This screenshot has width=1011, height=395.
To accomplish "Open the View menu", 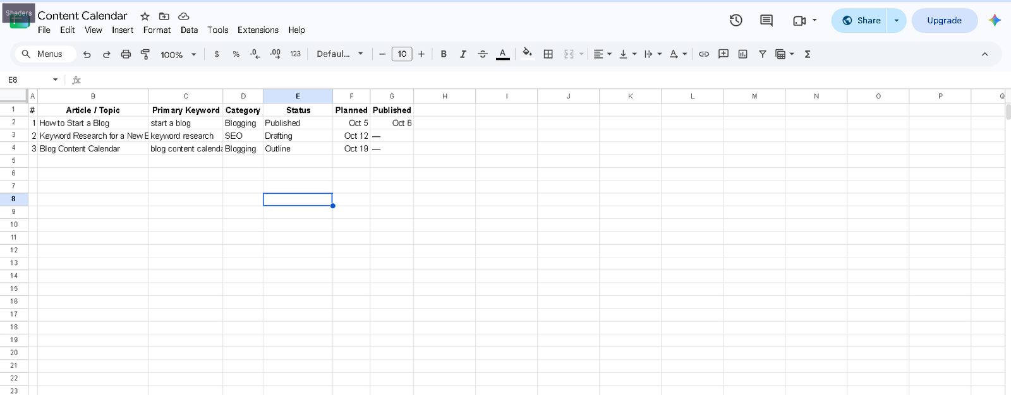I will click(94, 30).
